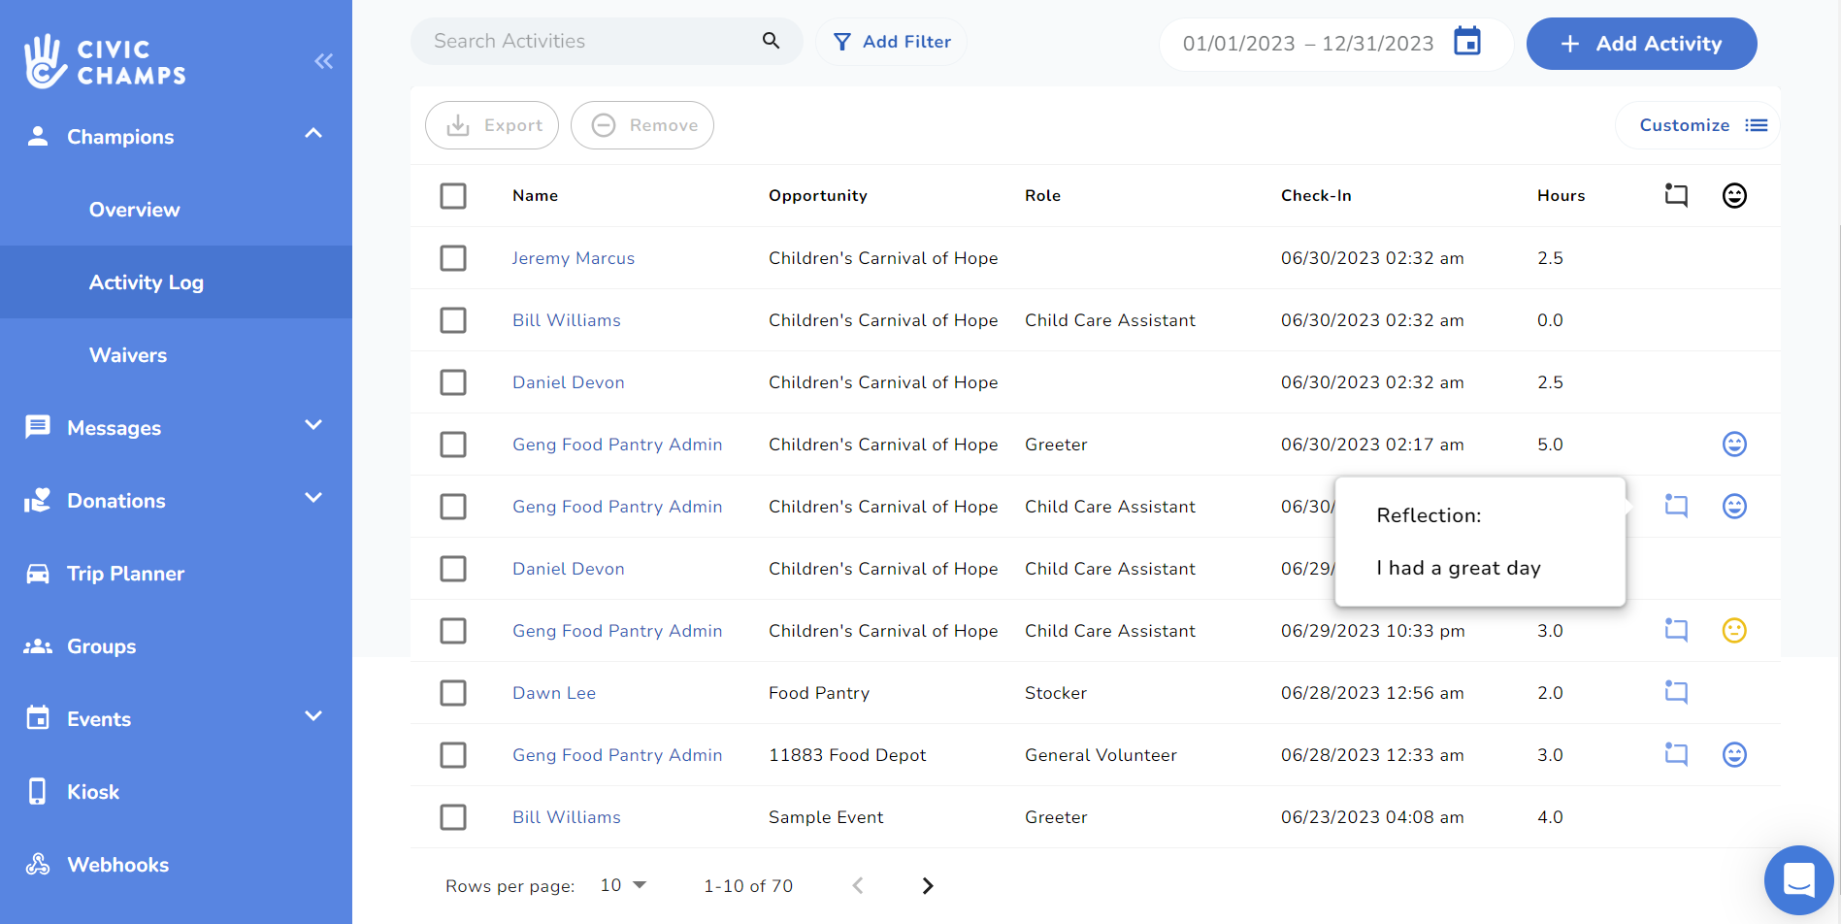Open Bill Williams profile link in Sample Event row
Image resolution: width=1841 pixels, height=924 pixels.
[566, 817]
